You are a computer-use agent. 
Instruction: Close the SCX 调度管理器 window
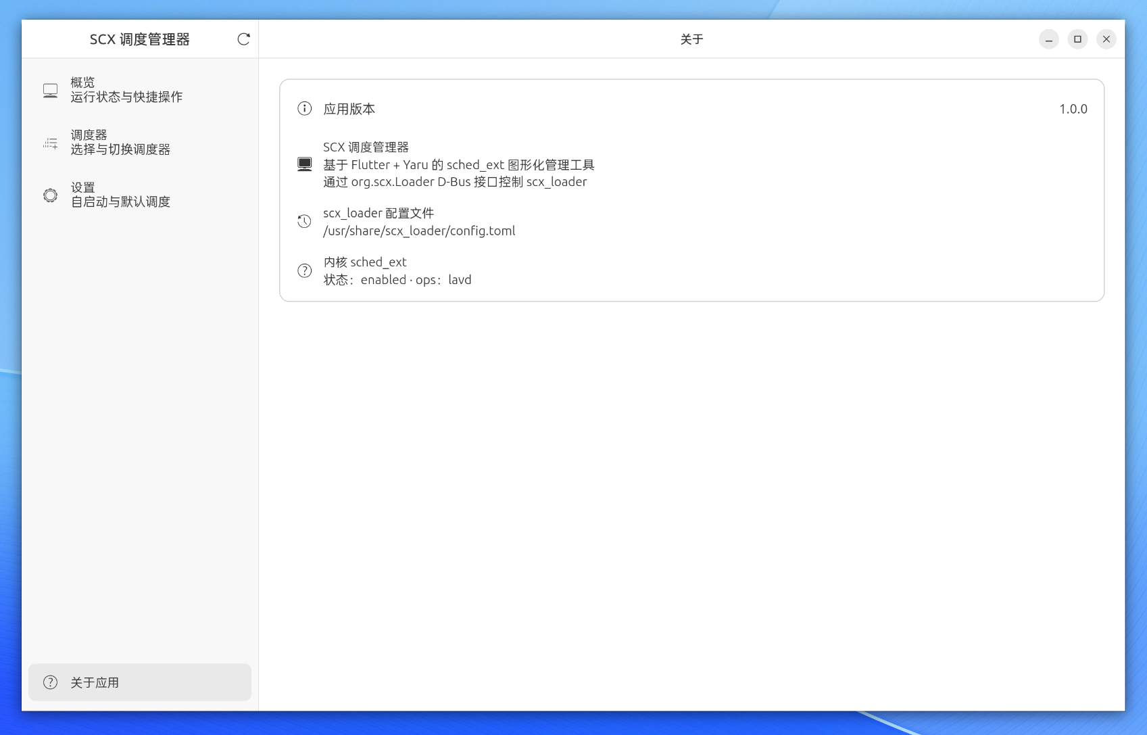[x=1106, y=39]
